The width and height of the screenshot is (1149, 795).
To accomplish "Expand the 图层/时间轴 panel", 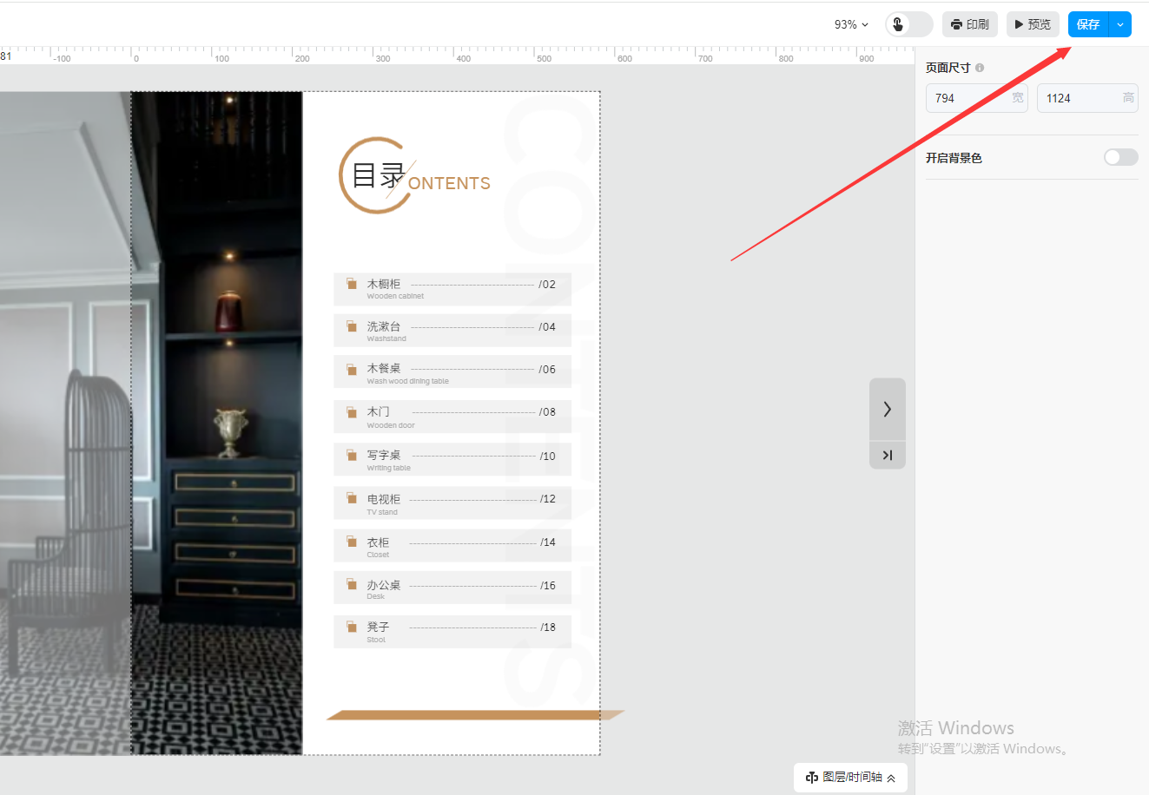I will 850,778.
